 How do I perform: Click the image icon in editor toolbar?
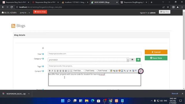tap(122, 70)
